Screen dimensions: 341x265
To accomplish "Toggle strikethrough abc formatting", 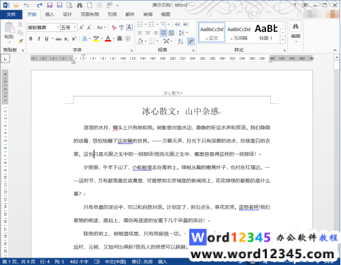I will [59, 39].
